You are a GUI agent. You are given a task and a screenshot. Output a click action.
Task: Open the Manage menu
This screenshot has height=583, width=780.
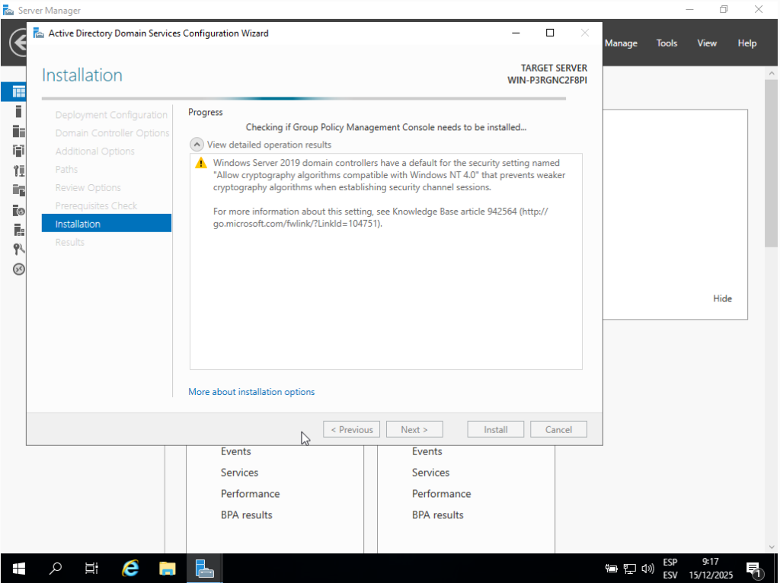pos(621,43)
